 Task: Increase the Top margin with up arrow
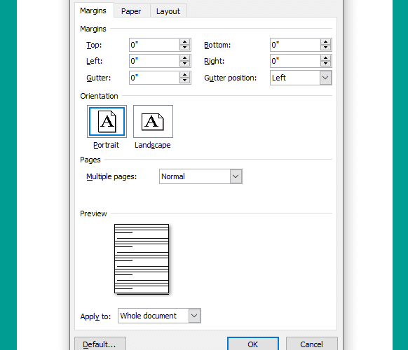pos(185,42)
